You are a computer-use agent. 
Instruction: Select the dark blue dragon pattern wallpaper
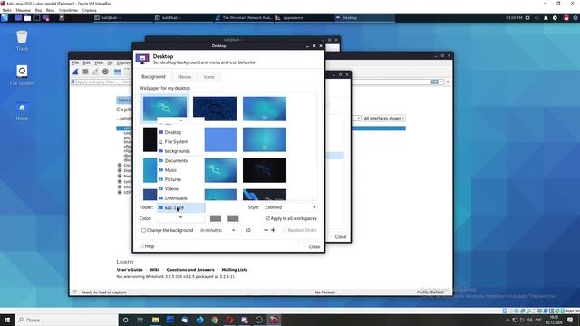click(x=215, y=109)
